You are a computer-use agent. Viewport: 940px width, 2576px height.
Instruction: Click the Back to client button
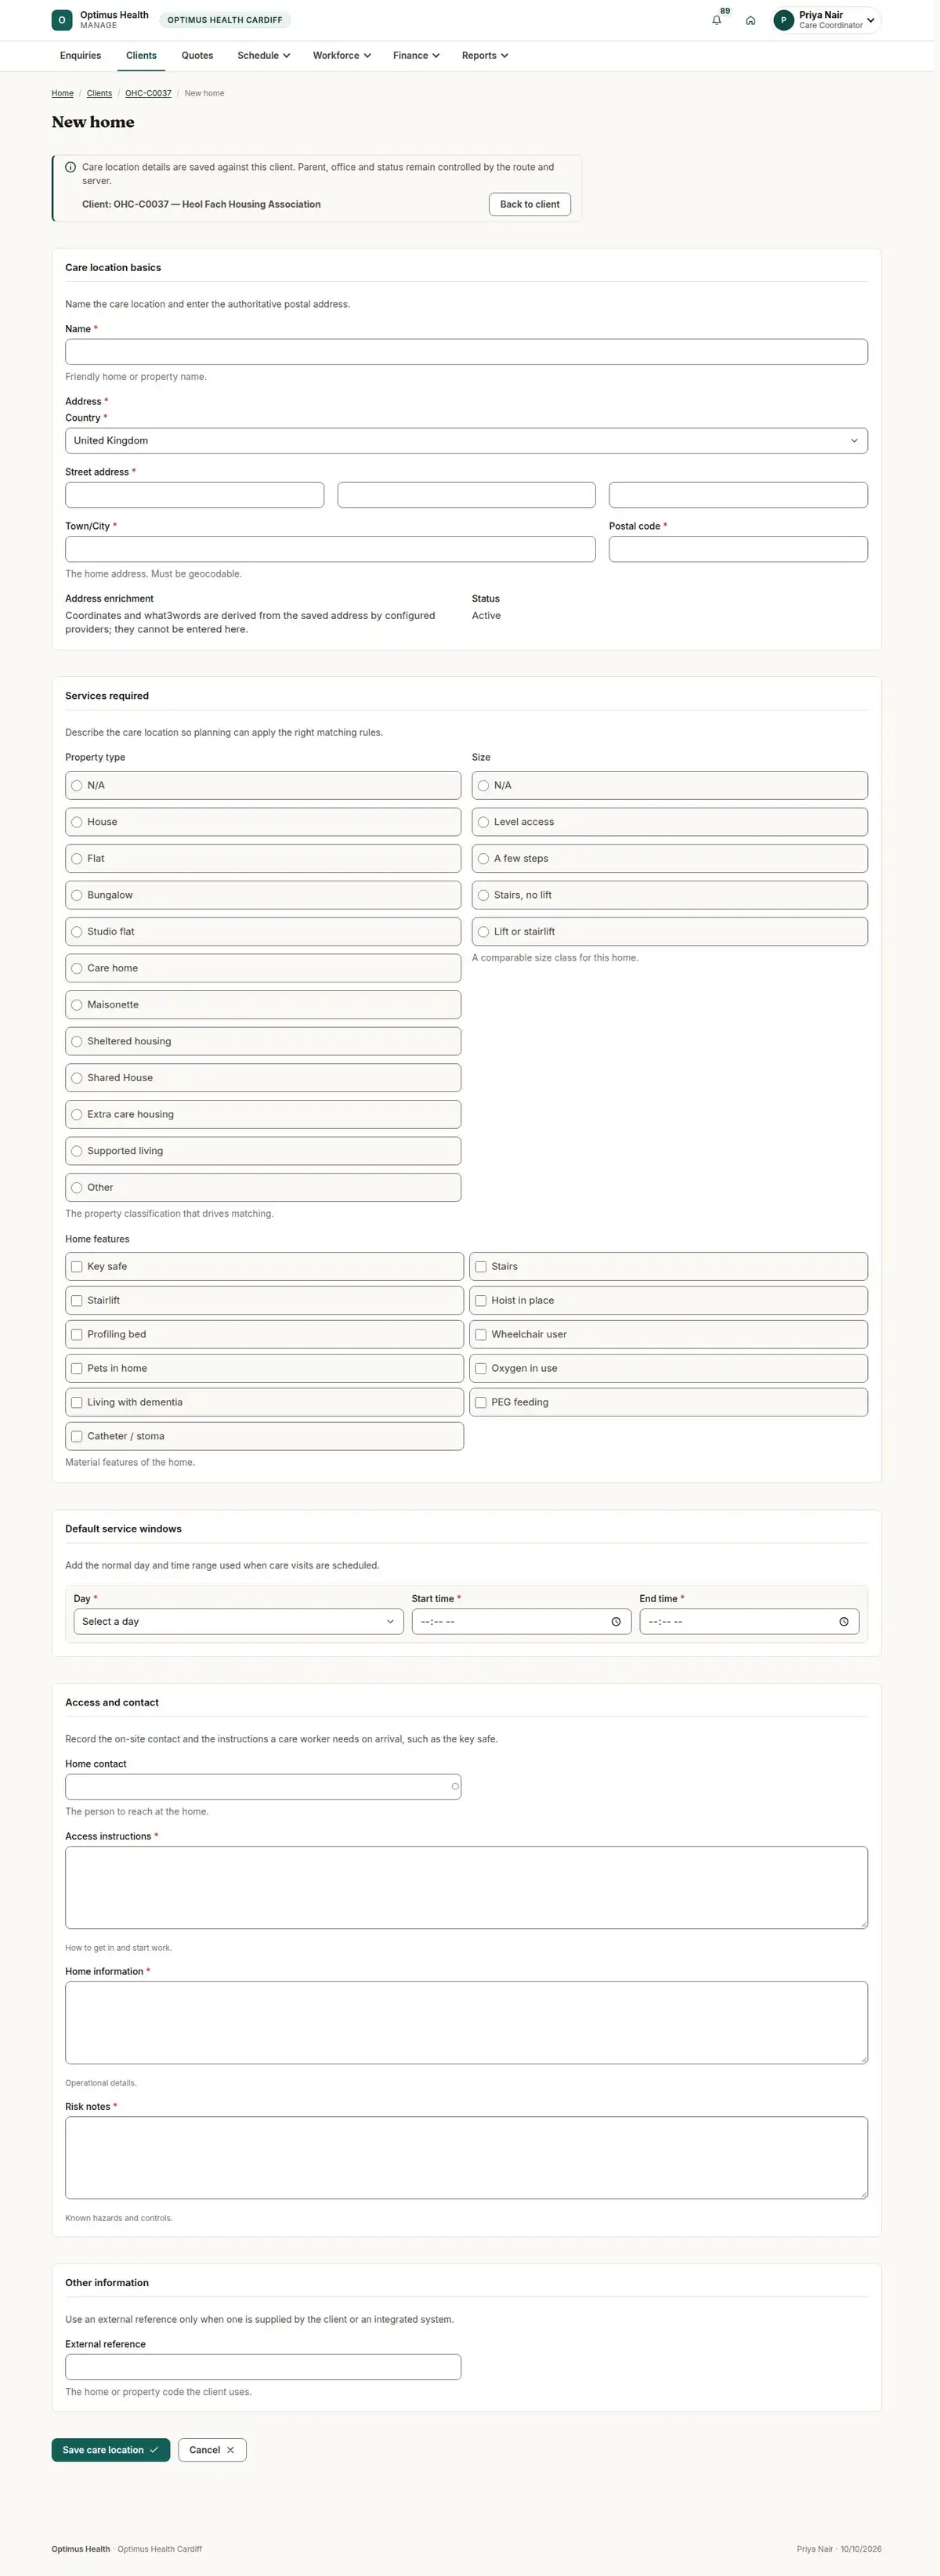click(530, 204)
